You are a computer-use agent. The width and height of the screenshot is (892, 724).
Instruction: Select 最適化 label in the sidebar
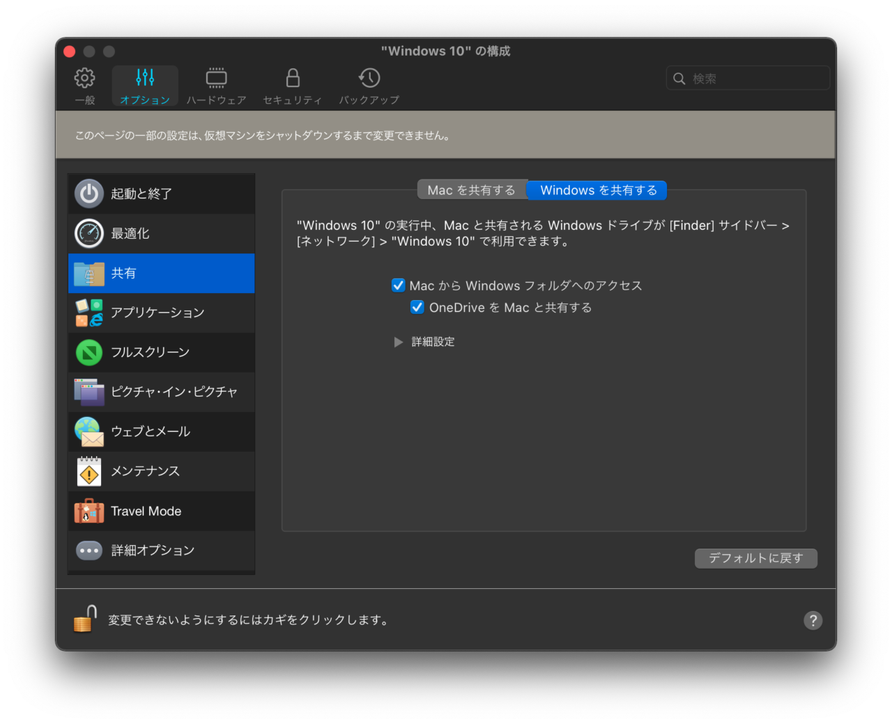pos(130,233)
